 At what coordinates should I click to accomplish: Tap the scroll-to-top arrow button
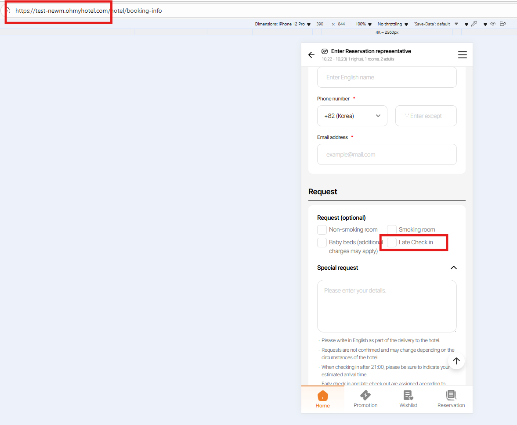coord(456,361)
